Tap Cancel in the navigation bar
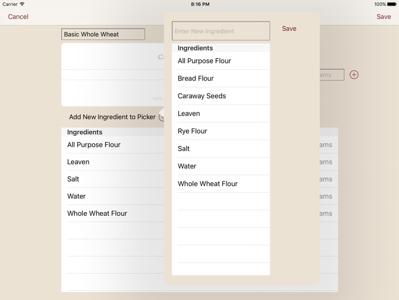 (x=18, y=17)
